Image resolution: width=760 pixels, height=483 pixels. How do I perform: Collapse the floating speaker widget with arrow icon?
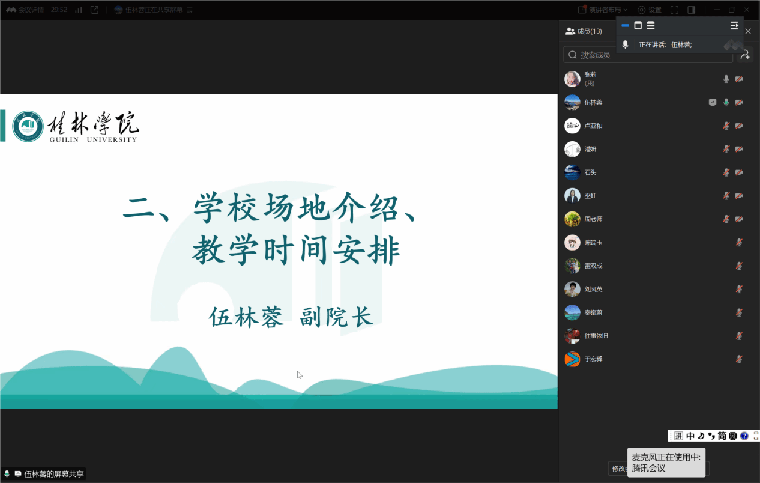pos(734,26)
